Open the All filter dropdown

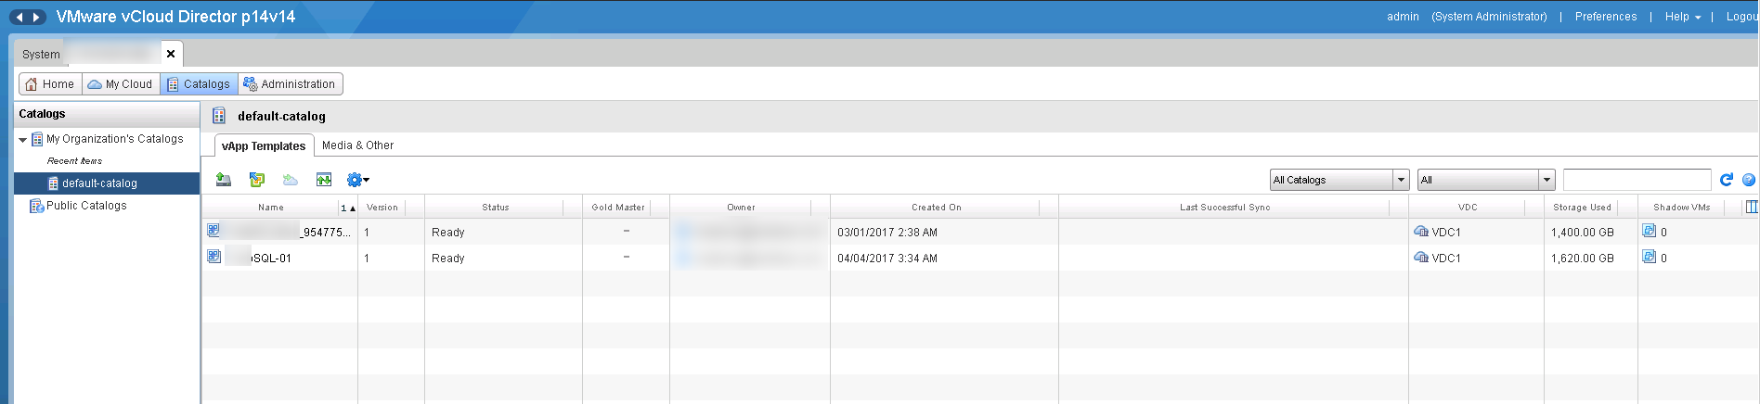[1486, 180]
